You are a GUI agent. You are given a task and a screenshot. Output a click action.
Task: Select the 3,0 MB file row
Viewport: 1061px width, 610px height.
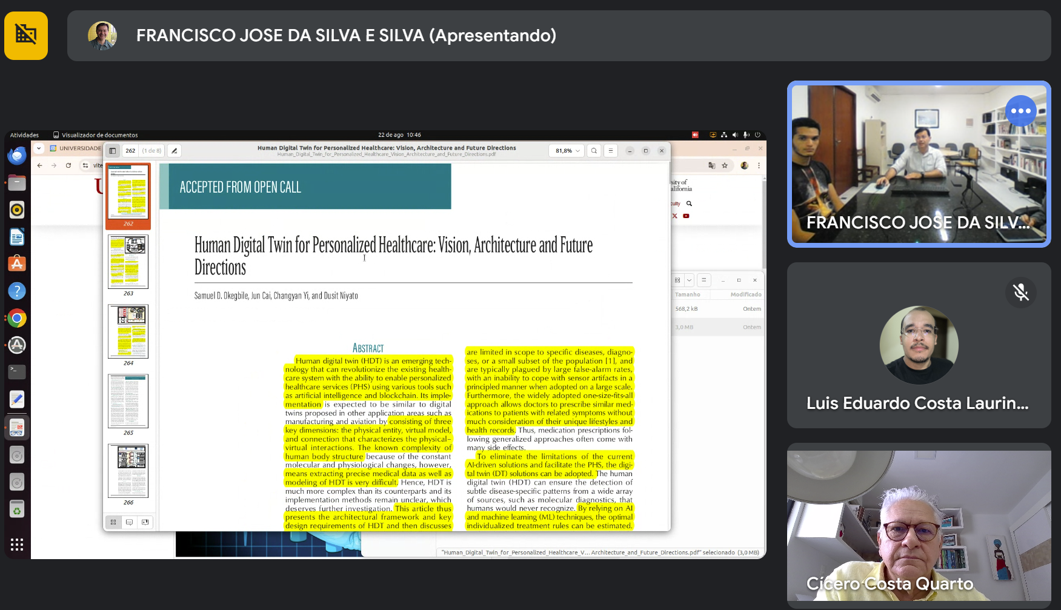(717, 327)
